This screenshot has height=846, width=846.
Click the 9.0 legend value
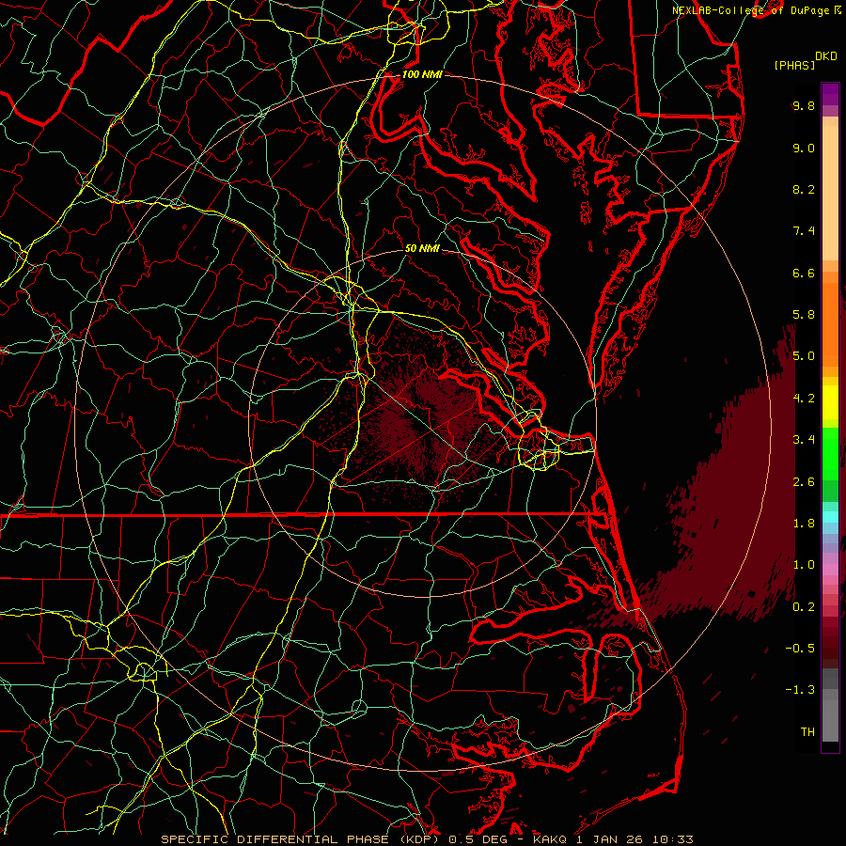pos(804,148)
